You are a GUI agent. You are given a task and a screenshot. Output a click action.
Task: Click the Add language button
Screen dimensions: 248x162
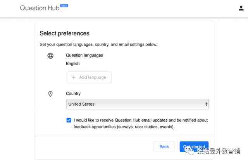point(89,77)
